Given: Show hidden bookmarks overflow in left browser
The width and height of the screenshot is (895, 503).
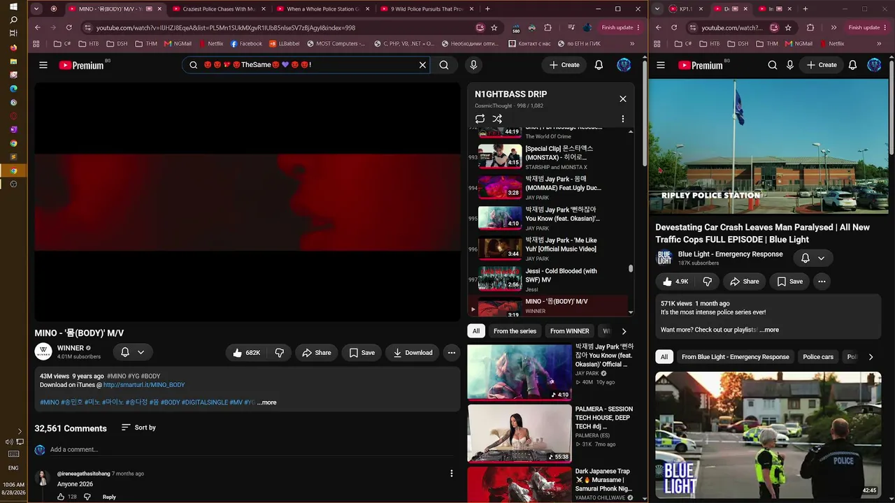Looking at the screenshot, I should pos(632,43).
